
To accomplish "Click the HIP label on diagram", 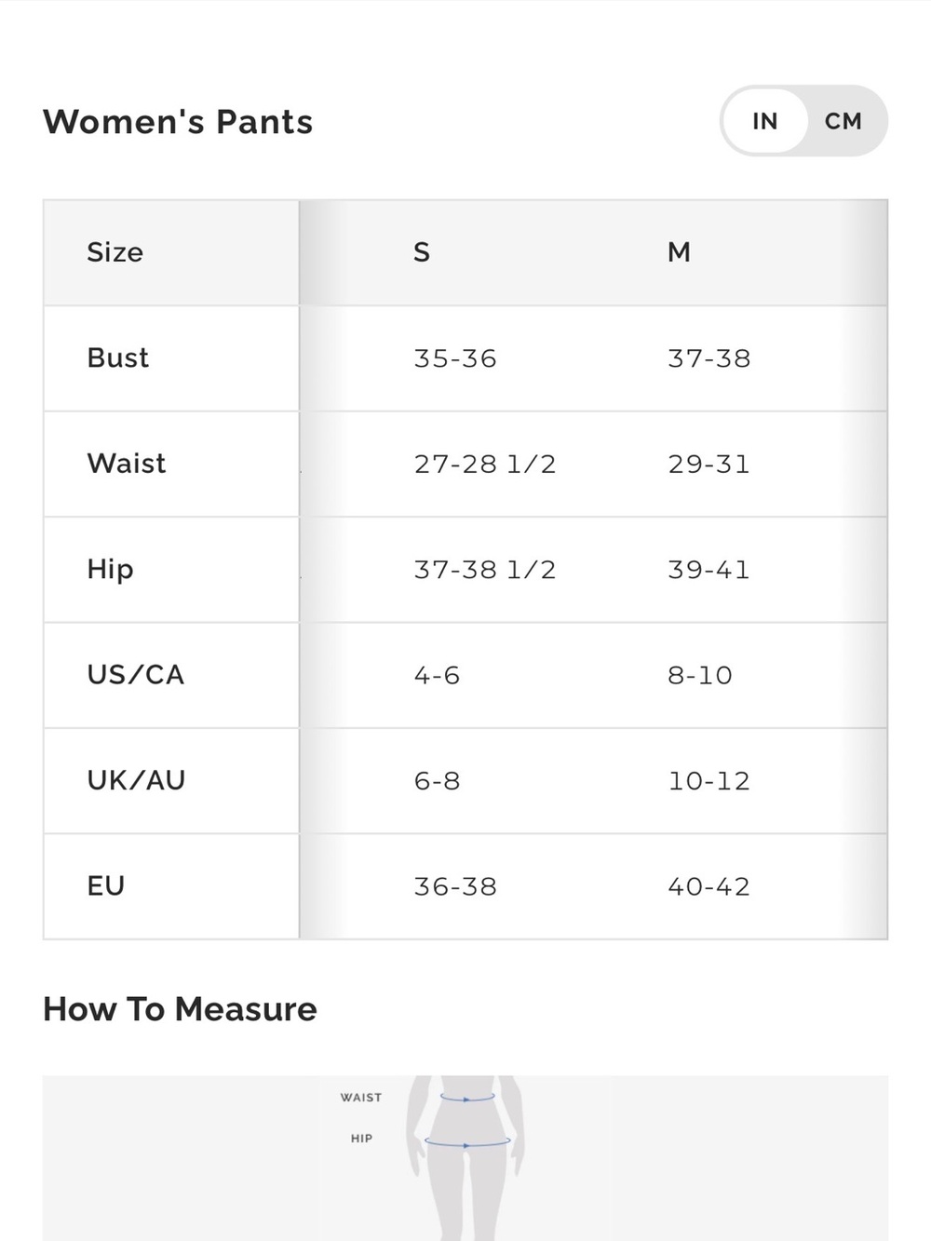I will click(361, 1139).
